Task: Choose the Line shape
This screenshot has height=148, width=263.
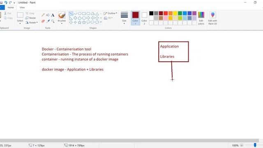Action: coord(71,14)
